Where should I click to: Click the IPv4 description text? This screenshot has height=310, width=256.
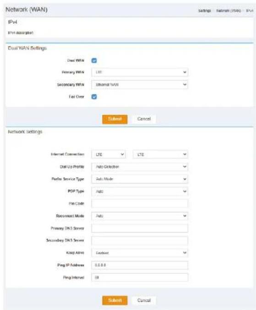click(x=21, y=33)
